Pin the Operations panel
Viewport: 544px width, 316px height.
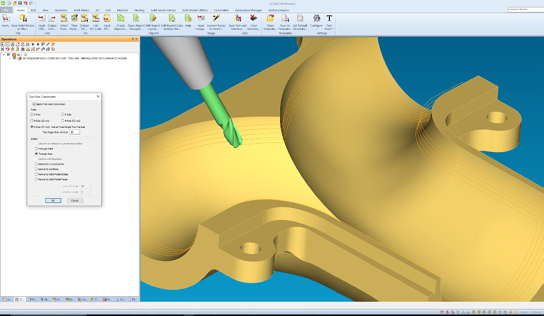click(133, 39)
